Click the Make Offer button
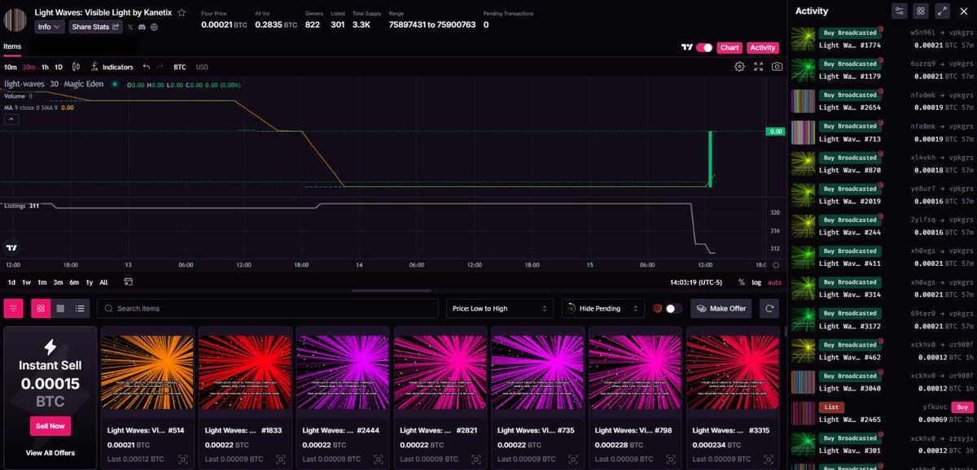This screenshot has height=470, width=977. (721, 308)
